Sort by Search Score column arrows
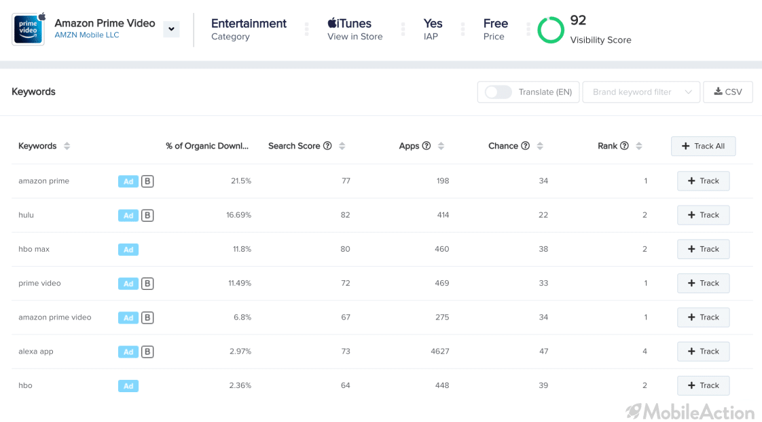 (342, 146)
